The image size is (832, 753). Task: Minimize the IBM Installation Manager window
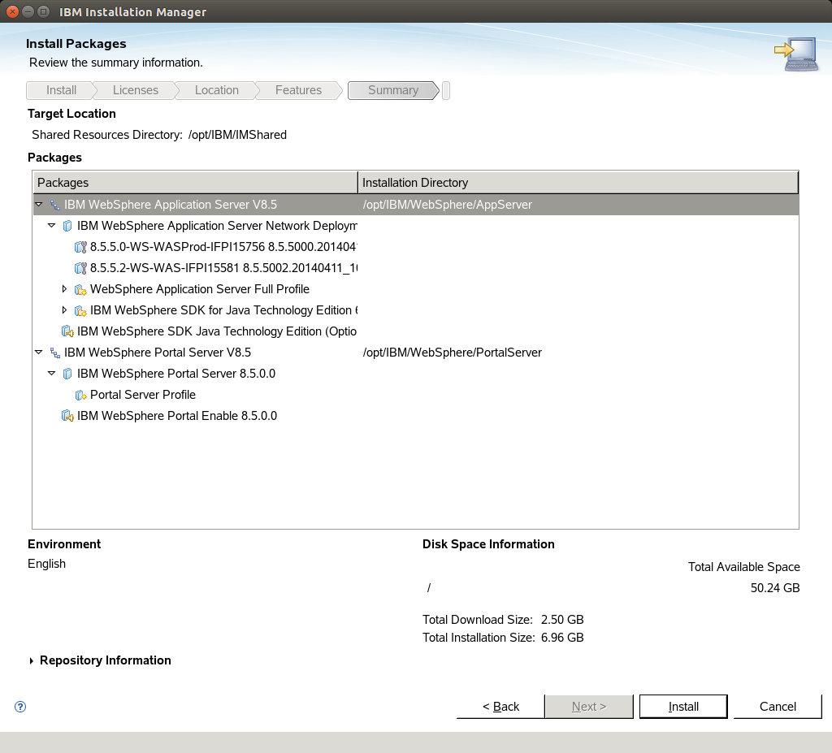28,11
